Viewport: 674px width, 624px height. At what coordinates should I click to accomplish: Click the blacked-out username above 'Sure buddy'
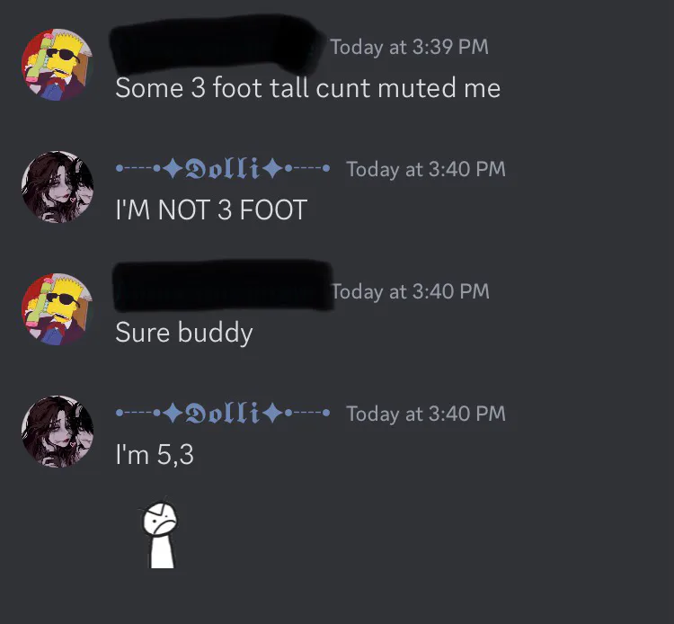[223, 286]
